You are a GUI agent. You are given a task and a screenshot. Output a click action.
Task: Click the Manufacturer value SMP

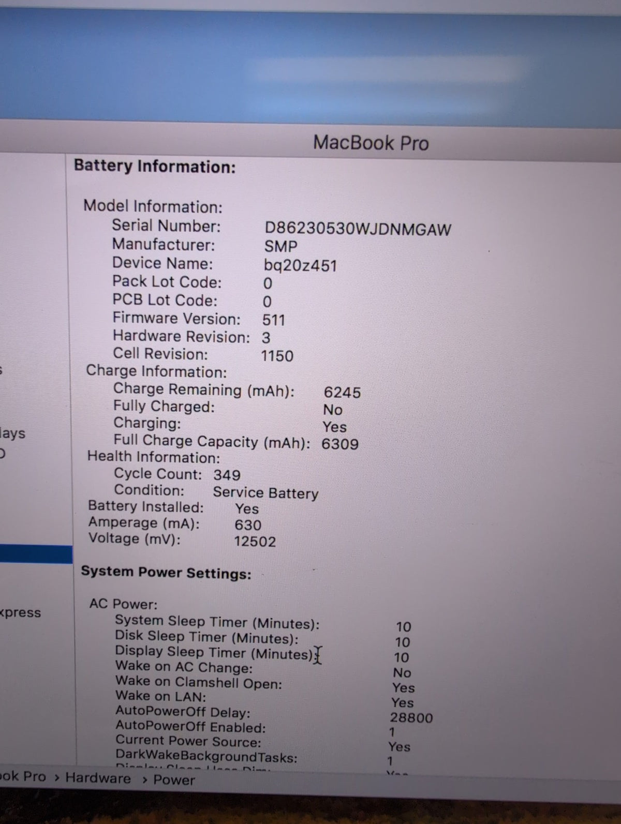[x=281, y=247]
